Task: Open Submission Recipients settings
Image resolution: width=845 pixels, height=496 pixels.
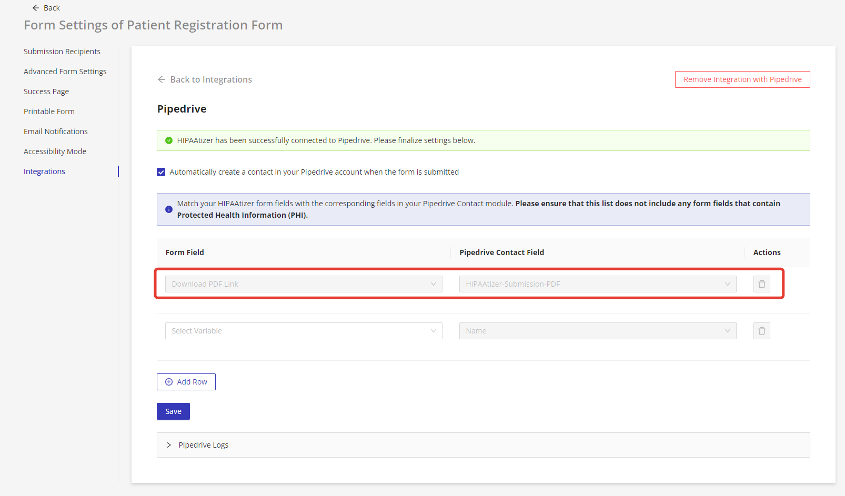Action: pos(62,52)
